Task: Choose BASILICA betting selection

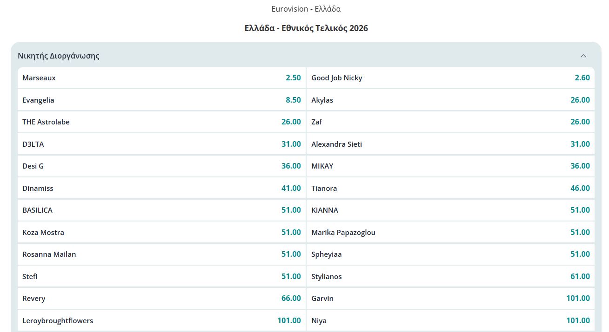Action: 161,210
